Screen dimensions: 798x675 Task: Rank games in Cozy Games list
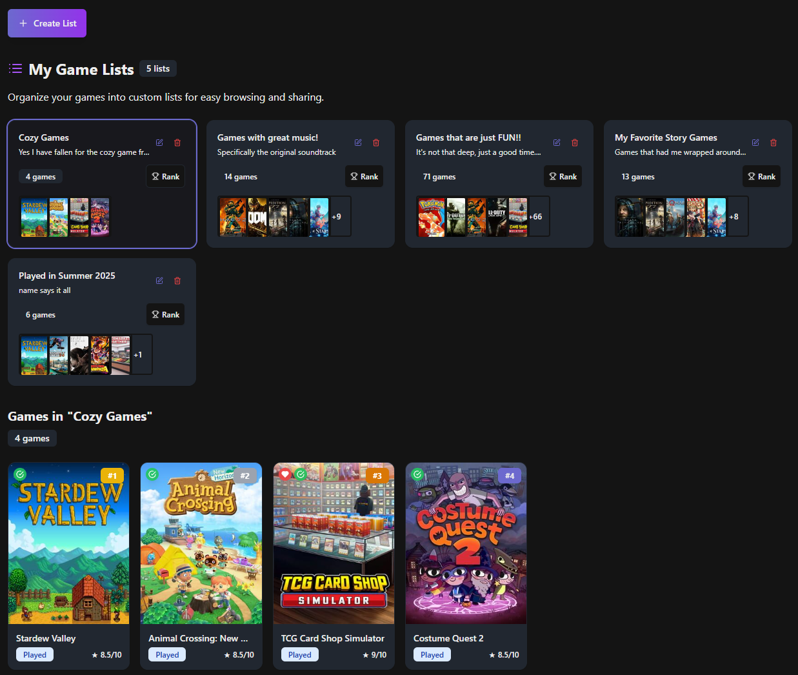(166, 176)
